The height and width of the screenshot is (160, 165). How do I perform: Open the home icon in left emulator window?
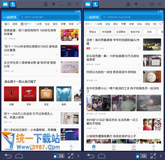pyautogui.click(x=5, y=4)
